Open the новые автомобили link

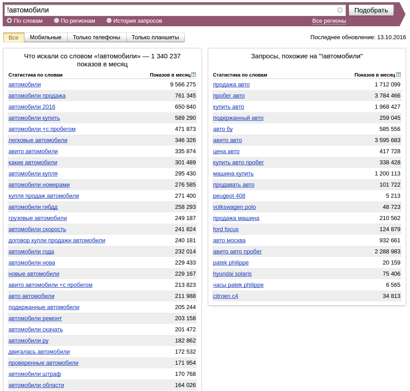tap(34, 274)
